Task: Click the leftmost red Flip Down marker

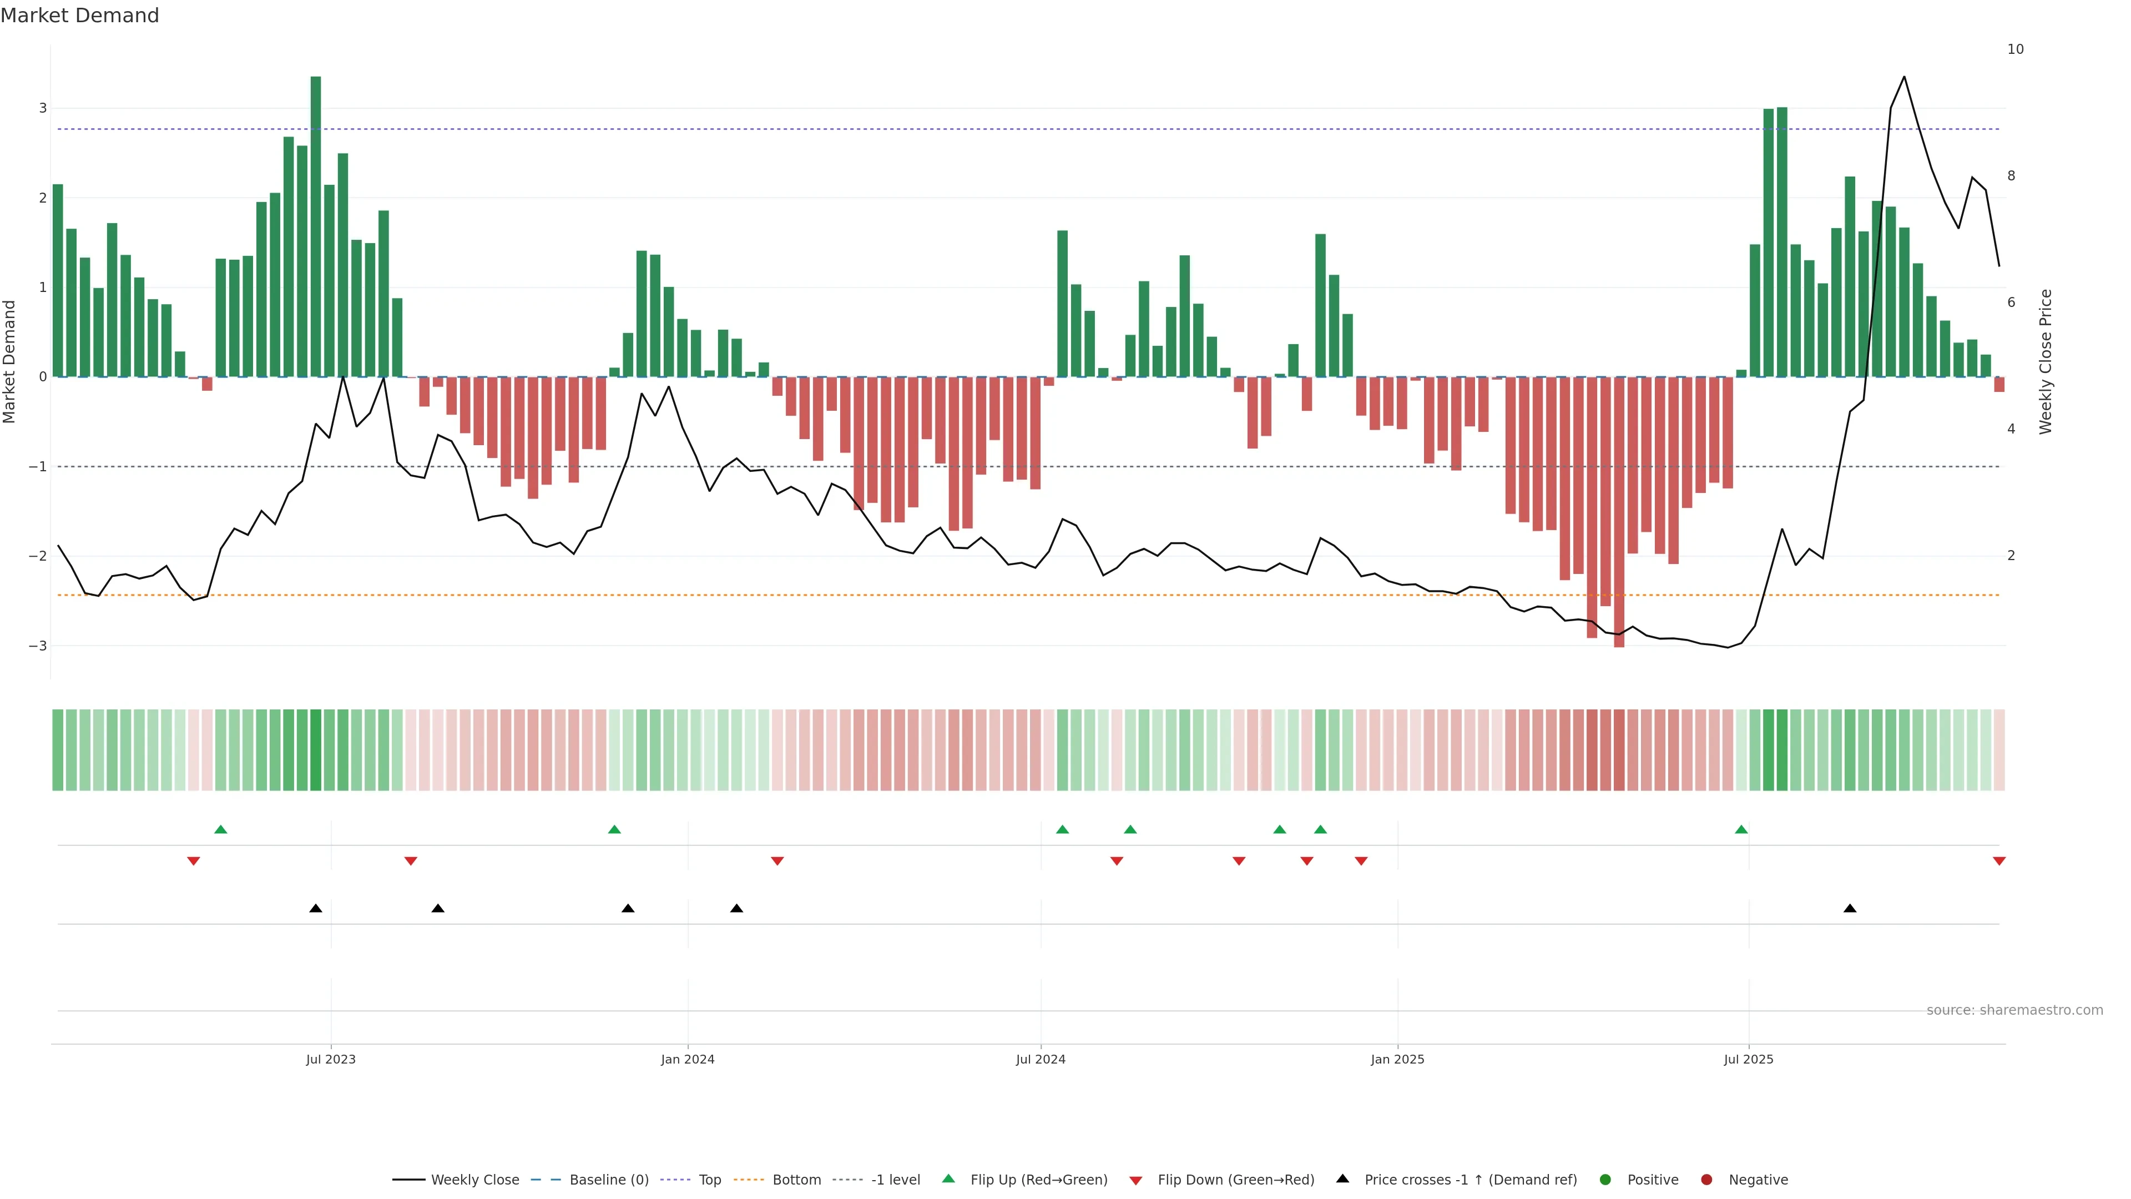Action: pyautogui.click(x=194, y=862)
